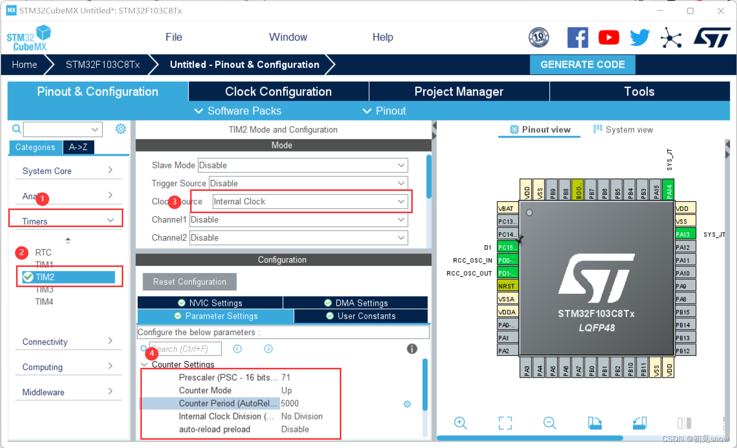Click the parameter search field
This screenshot has height=448, width=737.
coord(185,349)
